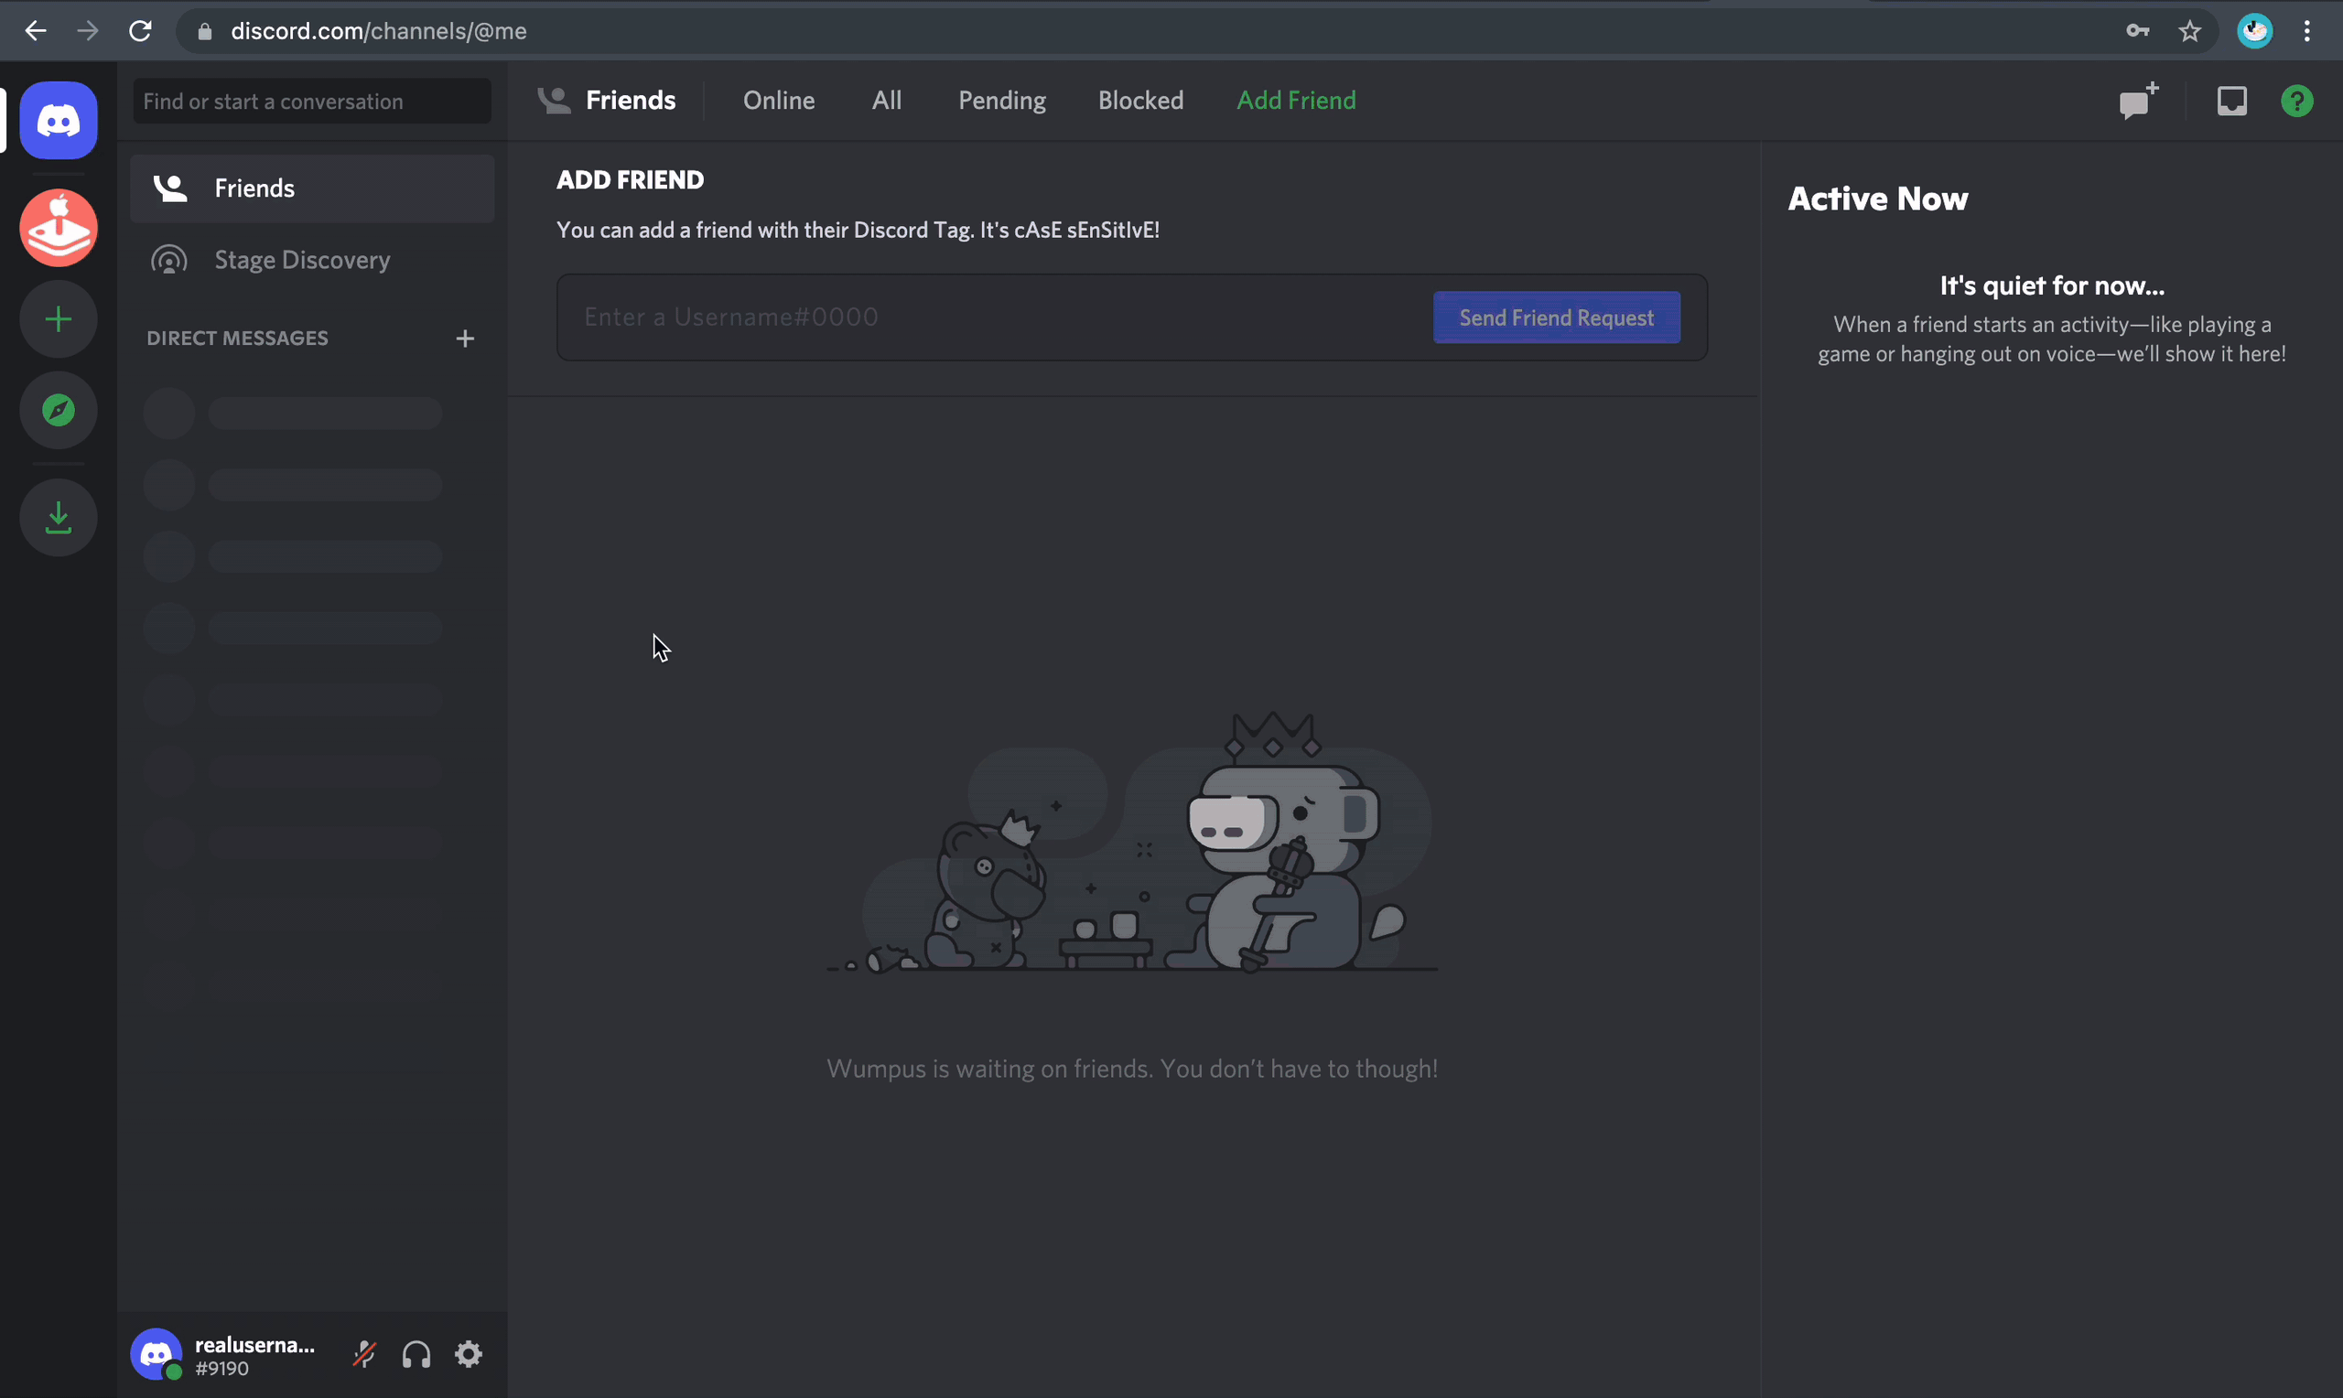
Task: Open User Settings gear icon
Action: tap(470, 1355)
